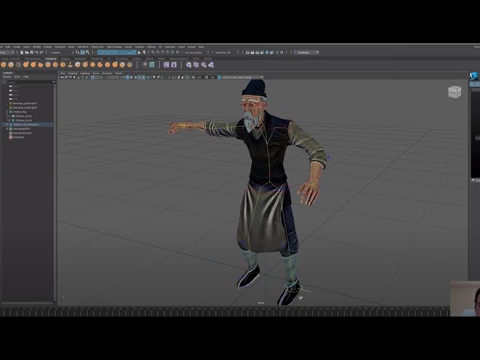Toggle Snap to Curves

click(158, 52)
